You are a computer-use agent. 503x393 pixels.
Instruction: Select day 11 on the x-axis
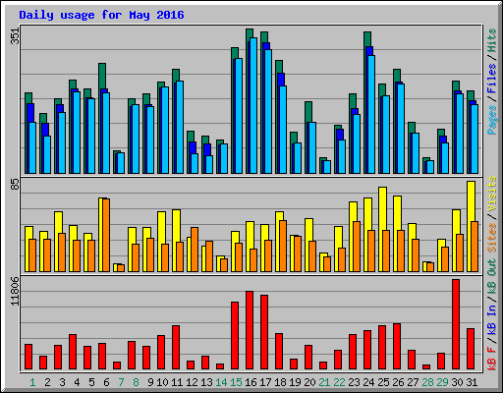coord(177,382)
